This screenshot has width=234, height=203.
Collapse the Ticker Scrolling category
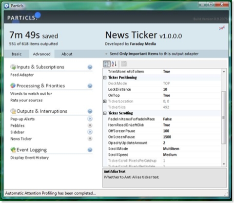pyautogui.click(x=105, y=113)
